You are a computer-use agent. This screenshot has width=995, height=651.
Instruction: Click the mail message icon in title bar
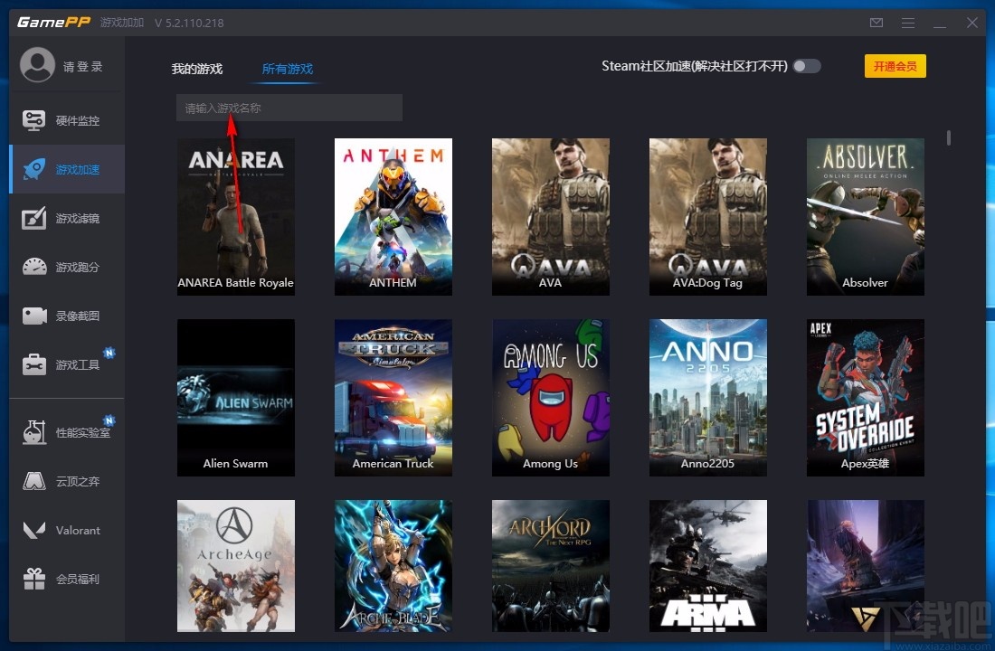click(x=877, y=23)
